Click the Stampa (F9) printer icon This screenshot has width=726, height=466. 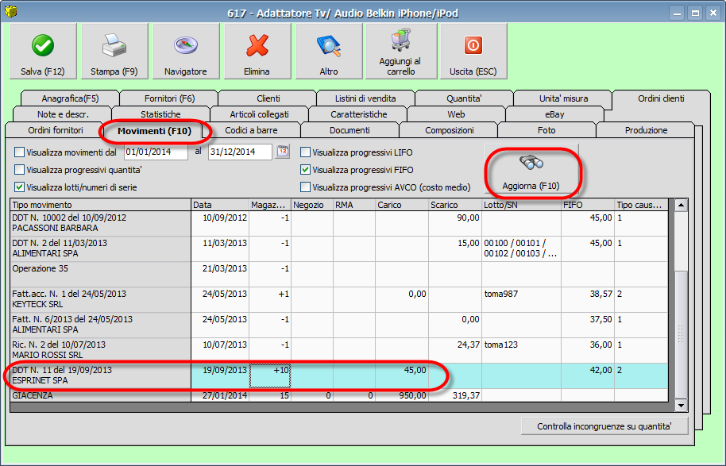point(114,46)
